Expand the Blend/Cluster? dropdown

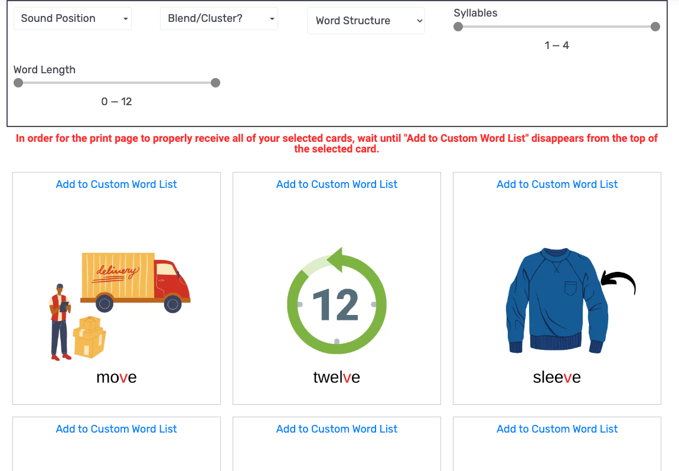point(218,19)
